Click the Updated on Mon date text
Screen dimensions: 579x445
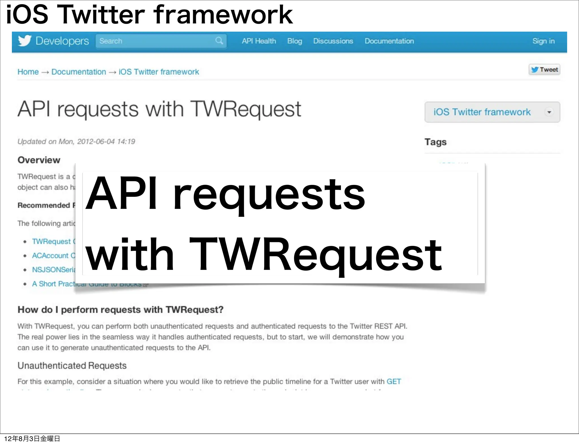[x=76, y=141]
